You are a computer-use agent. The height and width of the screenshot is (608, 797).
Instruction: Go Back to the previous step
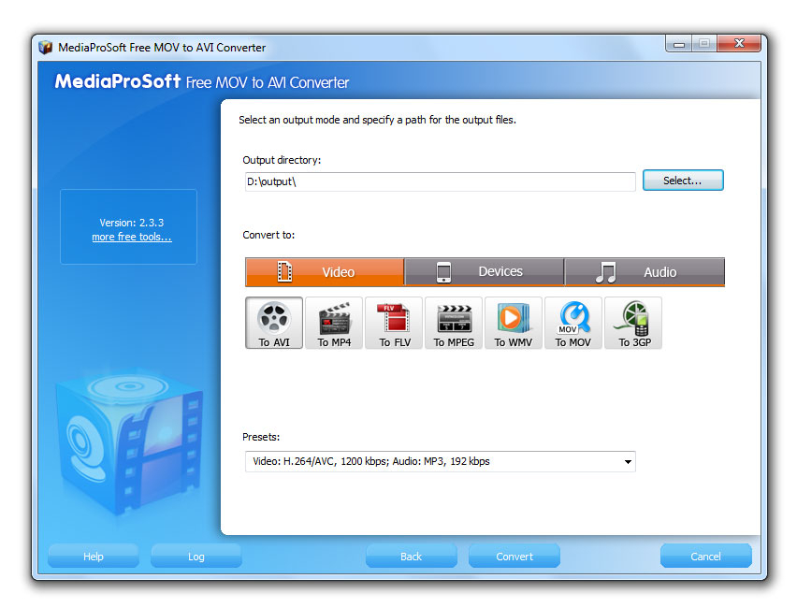412,557
